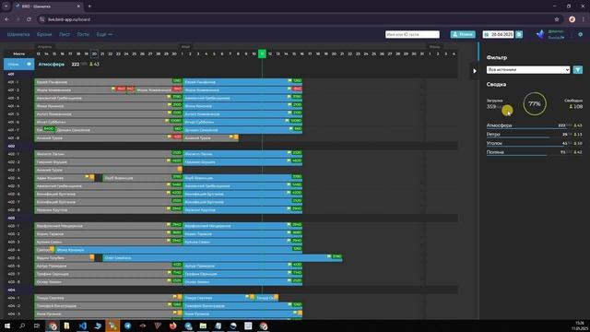The image size is (590, 332).
Task: Click the date field showing 20-04-2025
Action: tap(499, 34)
